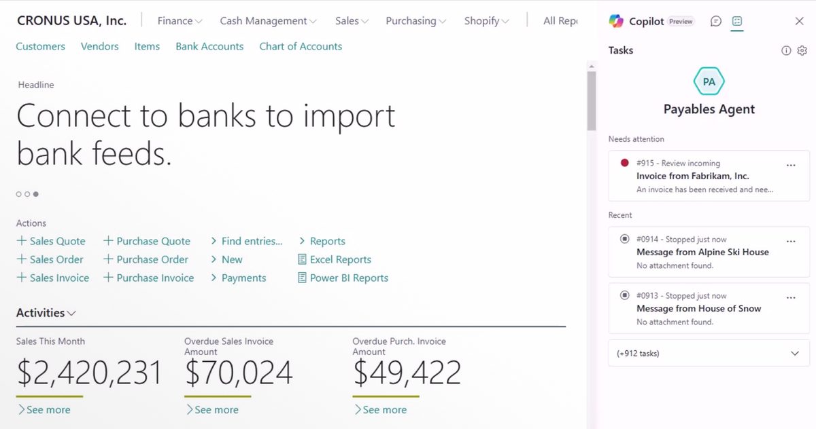
Task: Open the Customers page
Action: [x=41, y=46]
